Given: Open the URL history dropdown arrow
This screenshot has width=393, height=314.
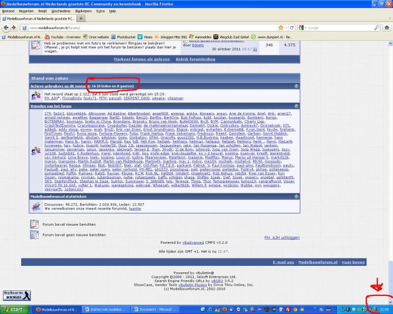Looking at the screenshot, I should (x=286, y=28).
